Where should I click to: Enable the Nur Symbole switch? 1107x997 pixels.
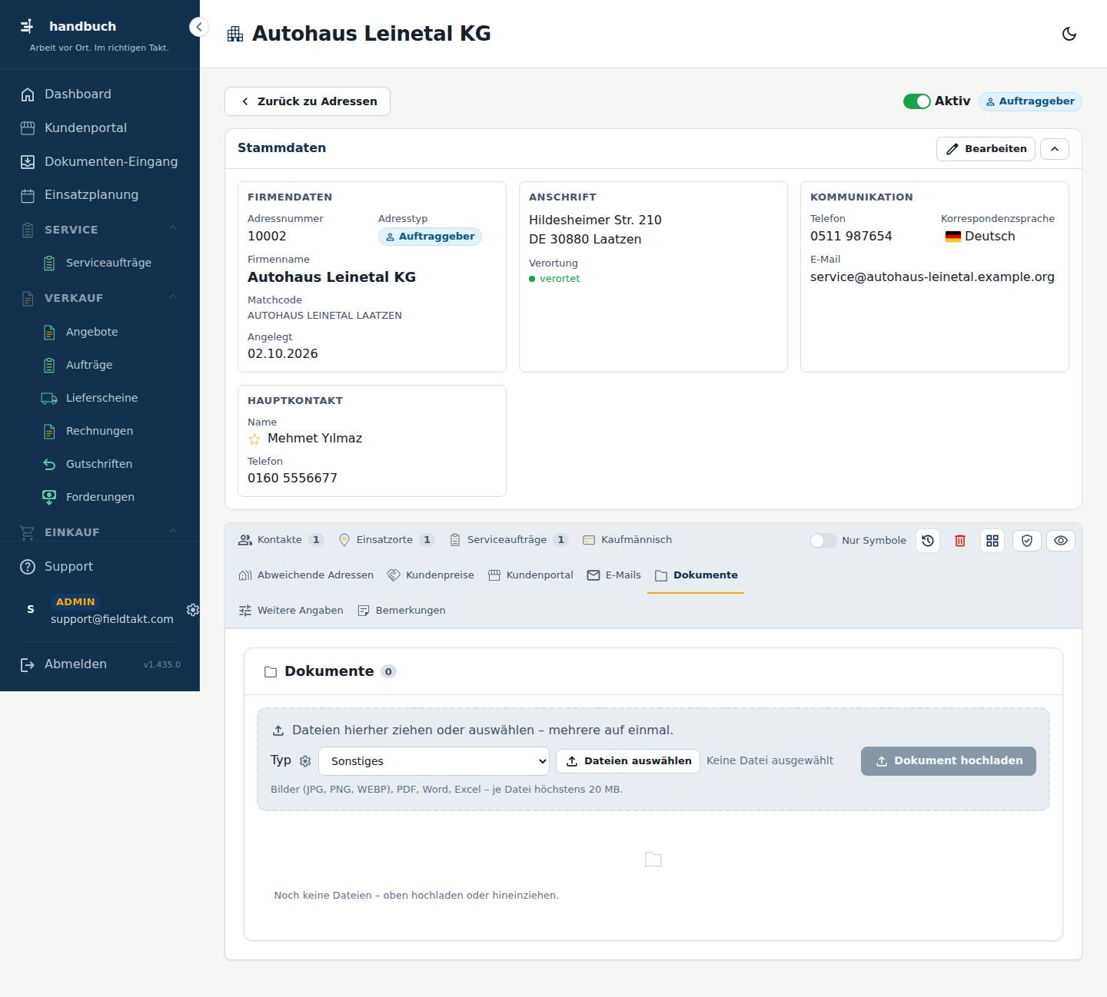point(823,541)
